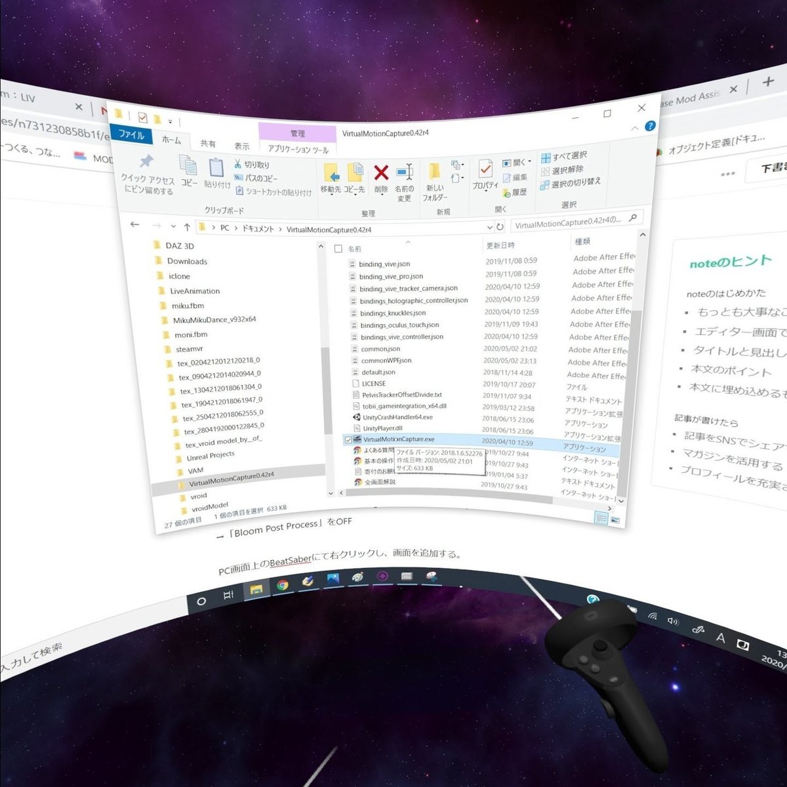
Task: Click the Edit (編集) ribbon item
Action: coord(515,178)
